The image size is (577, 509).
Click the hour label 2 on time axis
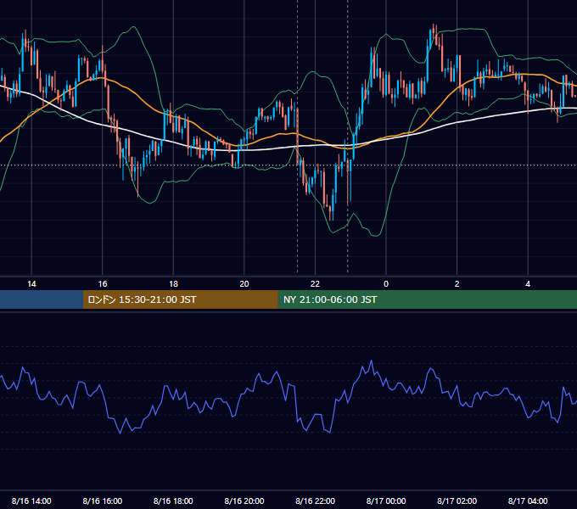click(457, 284)
